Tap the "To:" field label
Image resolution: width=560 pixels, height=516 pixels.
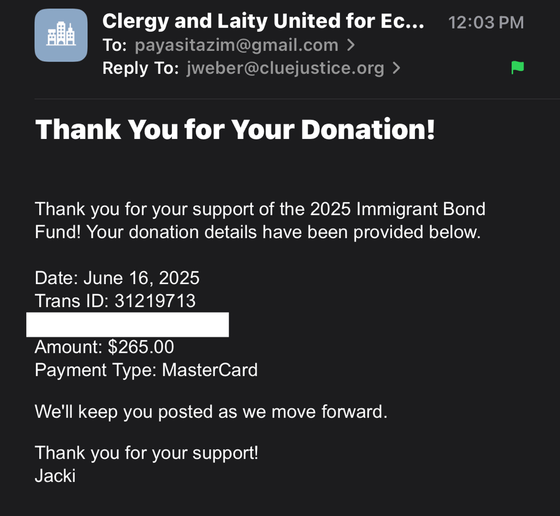pyautogui.click(x=115, y=45)
